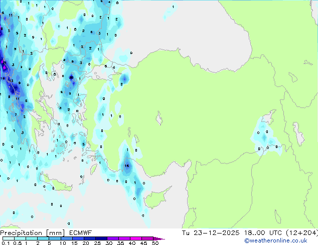
Task: Click the '13' precipitation value on map
Action: click(x=12, y=81)
